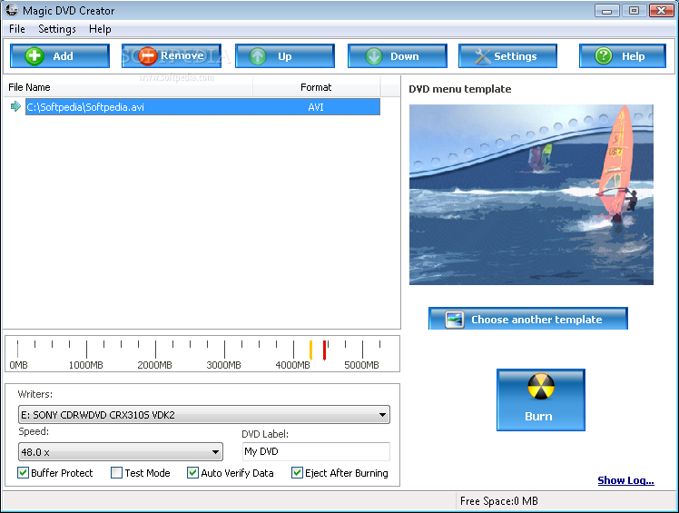Click into the DVD Label field
Image resolution: width=679 pixels, height=513 pixels.
(316, 451)
